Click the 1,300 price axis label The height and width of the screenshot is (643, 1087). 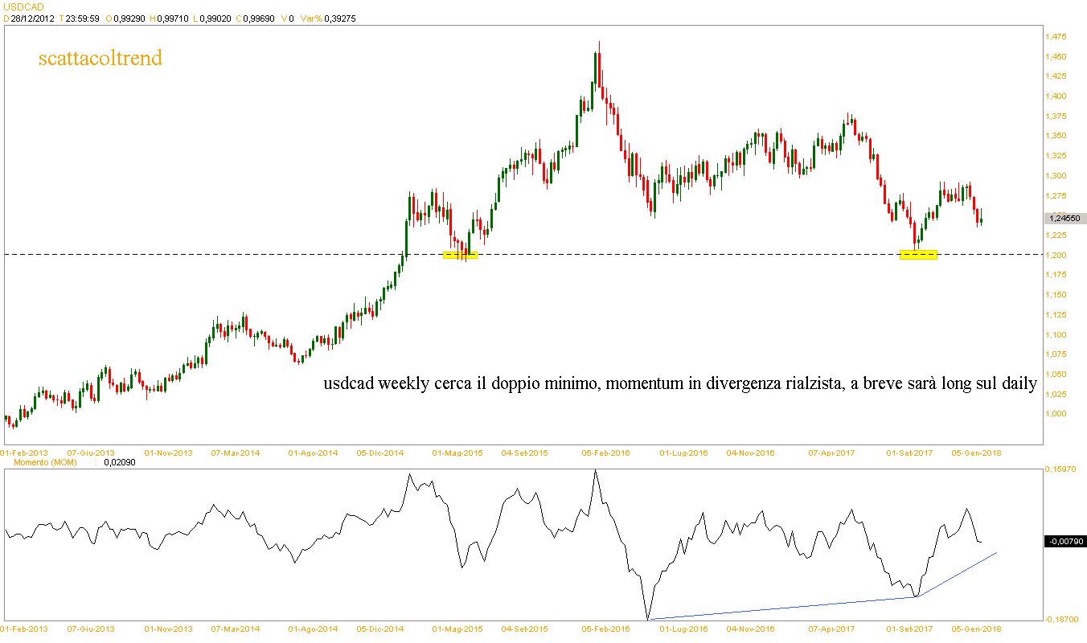coord(1055,176)
